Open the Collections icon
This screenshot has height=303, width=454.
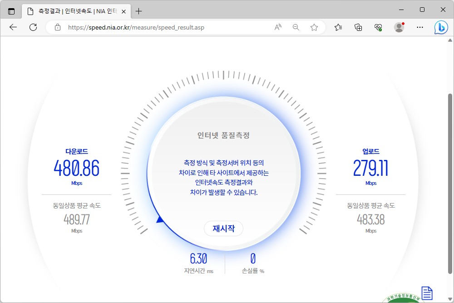coord(358,27)
